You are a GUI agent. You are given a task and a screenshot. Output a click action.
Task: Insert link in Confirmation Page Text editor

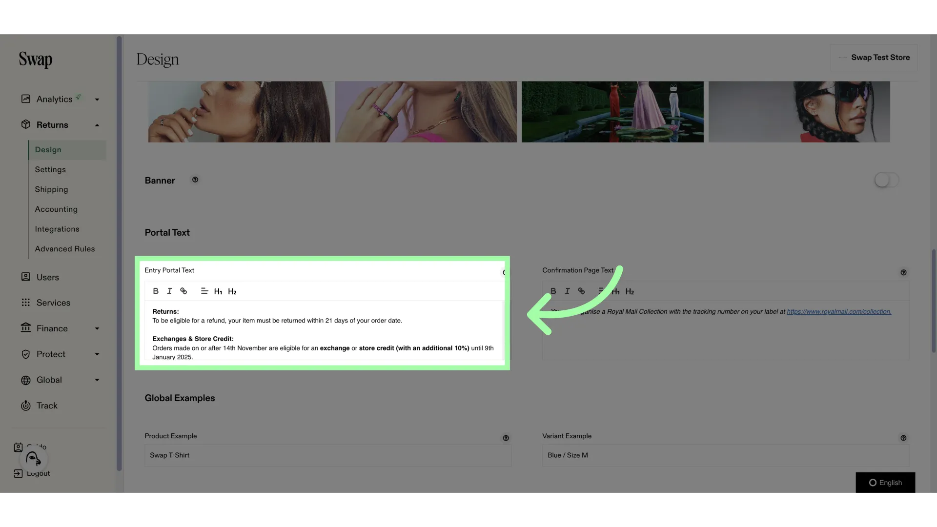pos(581,291)
